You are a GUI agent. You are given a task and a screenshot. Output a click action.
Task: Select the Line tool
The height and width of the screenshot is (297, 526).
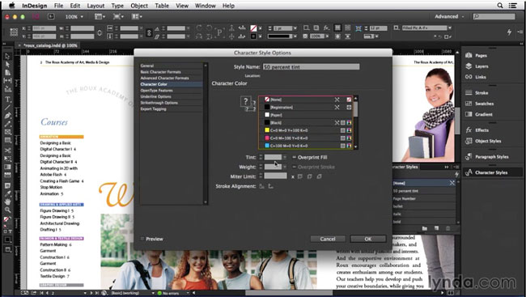8,108
